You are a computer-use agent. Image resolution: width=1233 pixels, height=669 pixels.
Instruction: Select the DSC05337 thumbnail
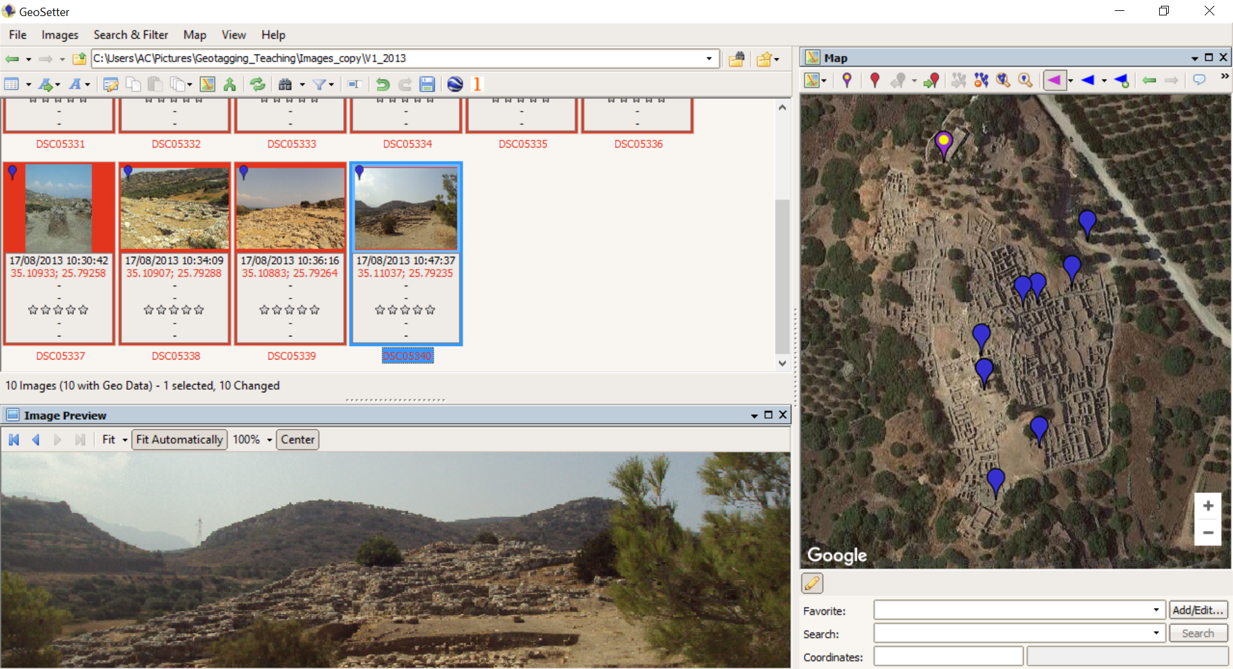point(59,254)
